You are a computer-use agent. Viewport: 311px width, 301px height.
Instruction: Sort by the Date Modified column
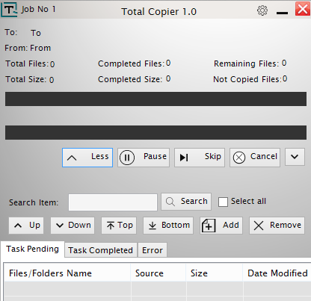click(277, 273)
